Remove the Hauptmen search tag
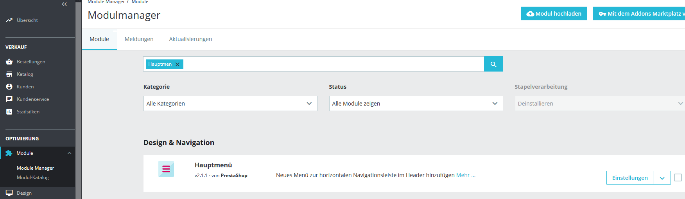 178,64
